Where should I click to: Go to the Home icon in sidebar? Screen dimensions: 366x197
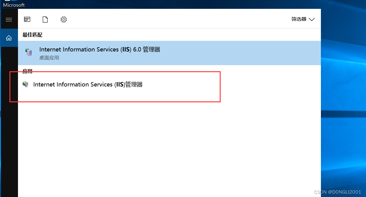point(9,38)
